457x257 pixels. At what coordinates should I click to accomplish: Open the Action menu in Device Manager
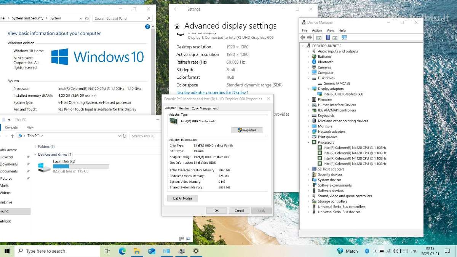(x=317, y=30)
